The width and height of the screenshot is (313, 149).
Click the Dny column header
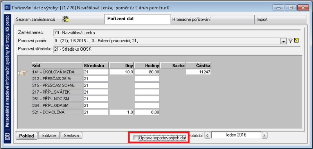(x=121, y=66)
